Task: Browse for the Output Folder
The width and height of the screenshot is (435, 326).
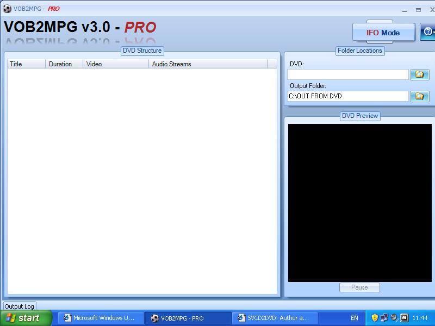Action: tap(419, 96)
